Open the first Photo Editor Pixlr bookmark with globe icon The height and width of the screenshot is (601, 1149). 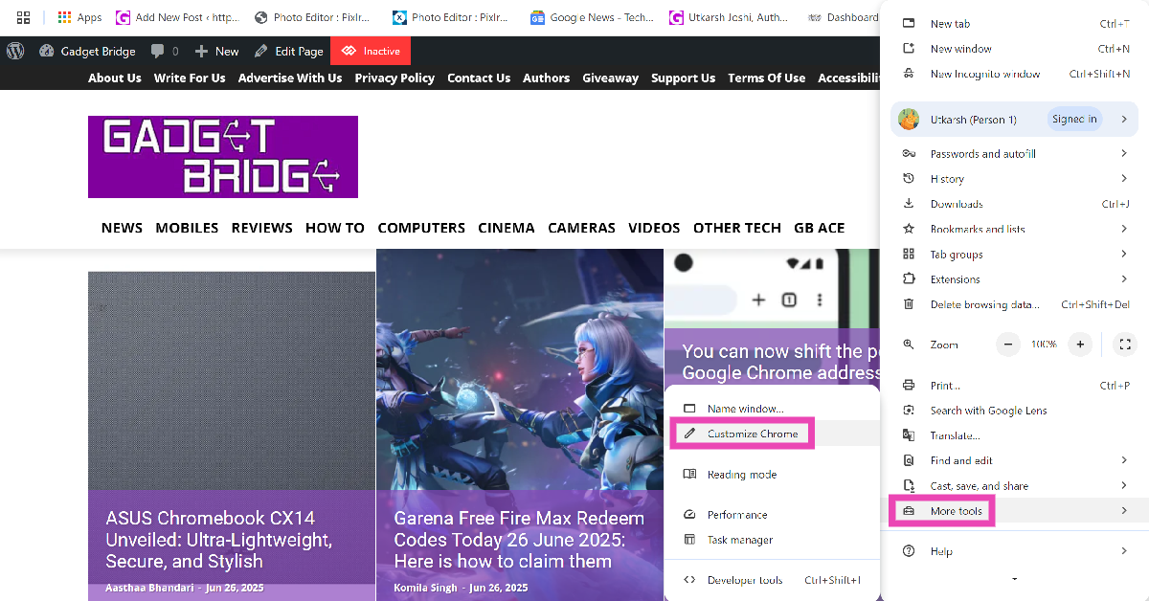pos(312,17)
